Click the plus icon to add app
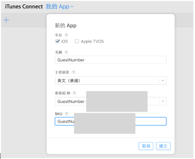The width and height of the screenshot is (195, 159). point(6,20)
